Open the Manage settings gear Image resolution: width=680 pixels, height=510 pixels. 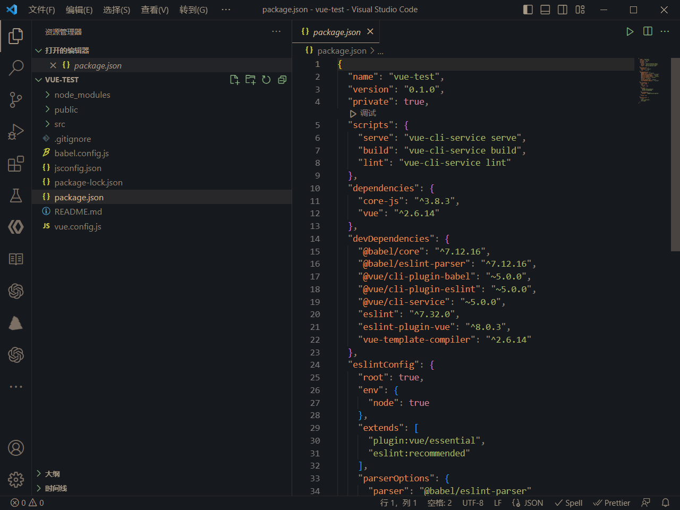[x=16, y=480]
